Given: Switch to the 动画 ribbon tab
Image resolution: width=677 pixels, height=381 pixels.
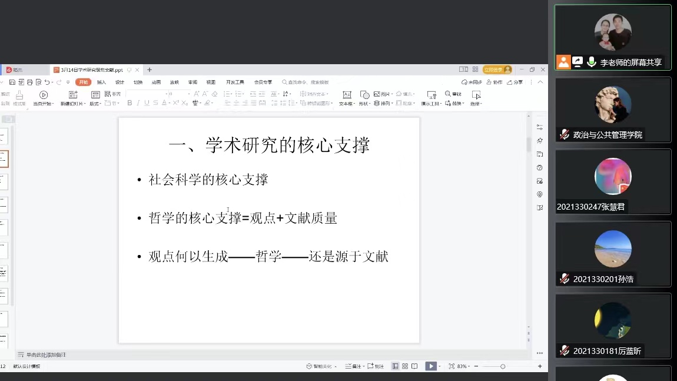Looking at the screenshot, I should coord(156,82).
